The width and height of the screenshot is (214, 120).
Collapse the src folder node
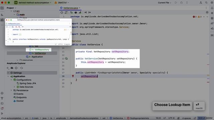11,11
